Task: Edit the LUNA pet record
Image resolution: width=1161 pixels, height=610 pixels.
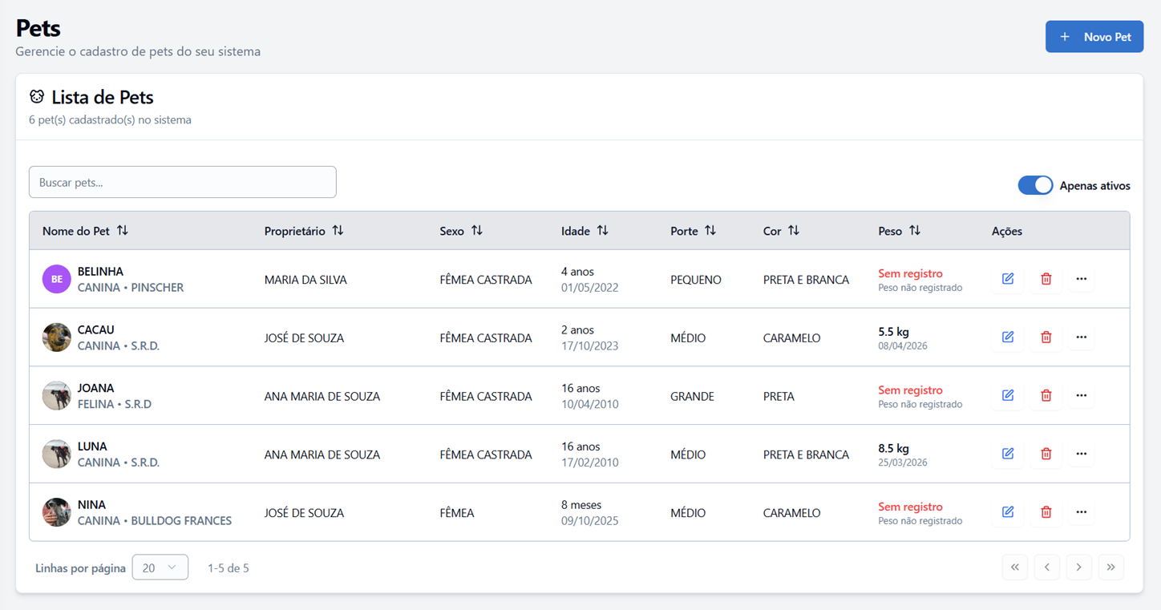Action: pos(1008,454)
